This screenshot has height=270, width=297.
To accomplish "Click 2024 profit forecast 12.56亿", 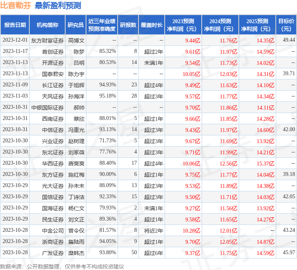I will (x=228, y=164).
